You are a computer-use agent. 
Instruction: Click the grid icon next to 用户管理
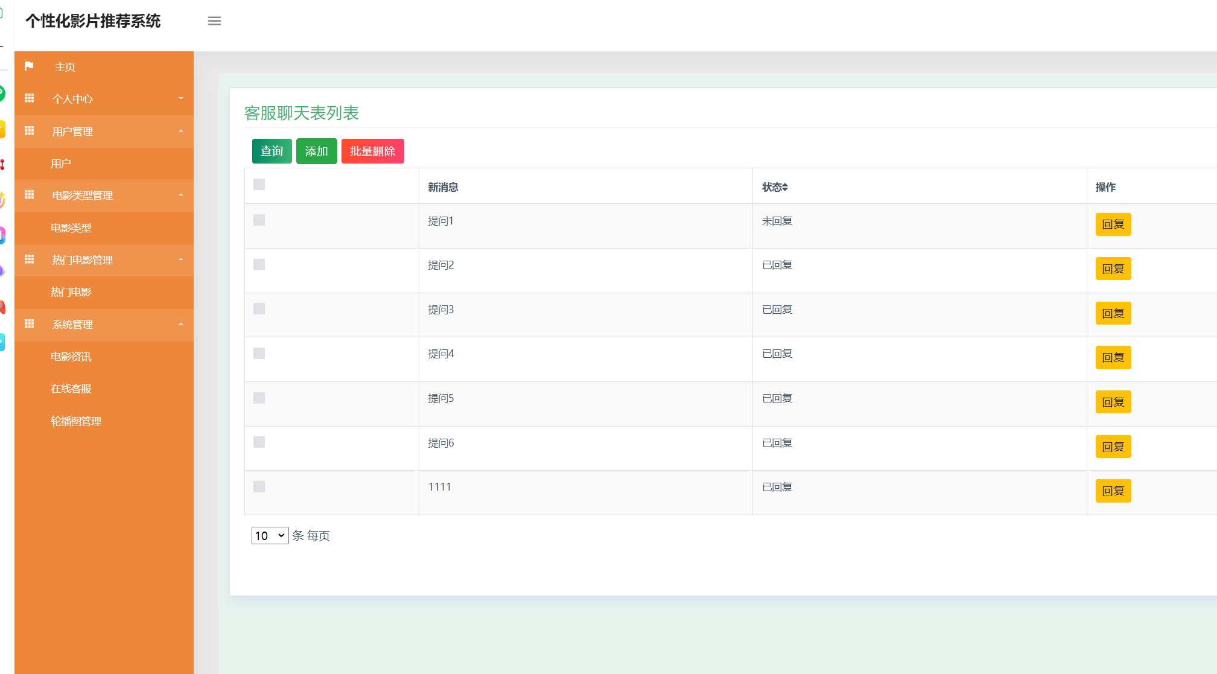pyautogui.click(x=29, y=131)
